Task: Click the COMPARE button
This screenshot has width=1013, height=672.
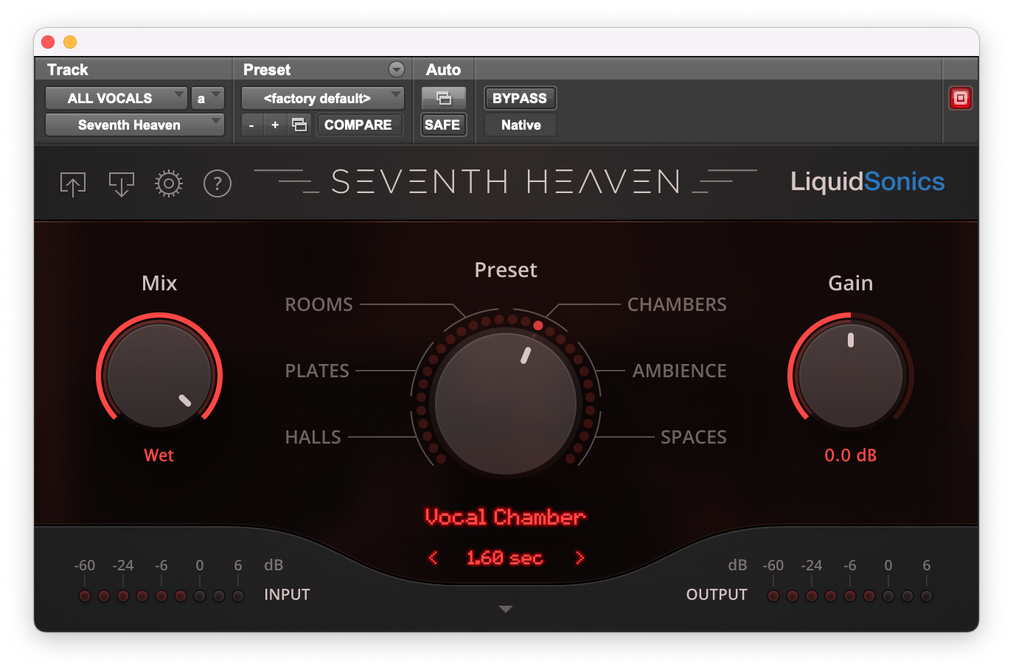Action: click(x=359, y=125)
